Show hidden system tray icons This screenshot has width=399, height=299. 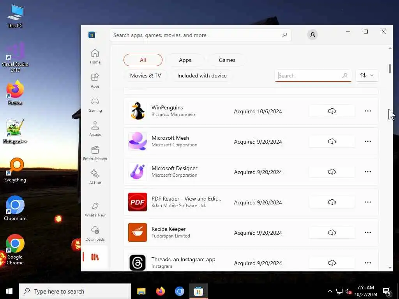click(330, 291)
